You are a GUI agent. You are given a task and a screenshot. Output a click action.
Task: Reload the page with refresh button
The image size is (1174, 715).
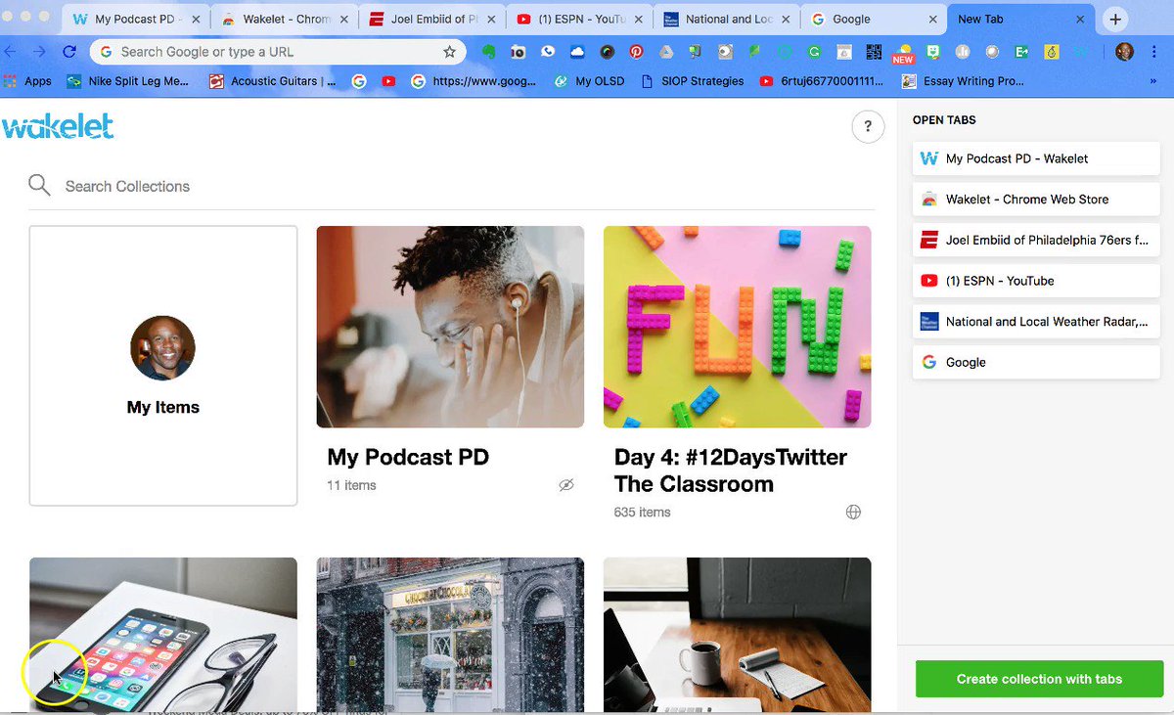(x=68, y=52)
